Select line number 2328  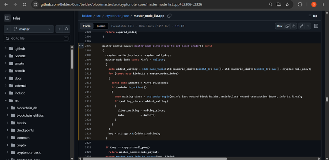pos(88,147)
